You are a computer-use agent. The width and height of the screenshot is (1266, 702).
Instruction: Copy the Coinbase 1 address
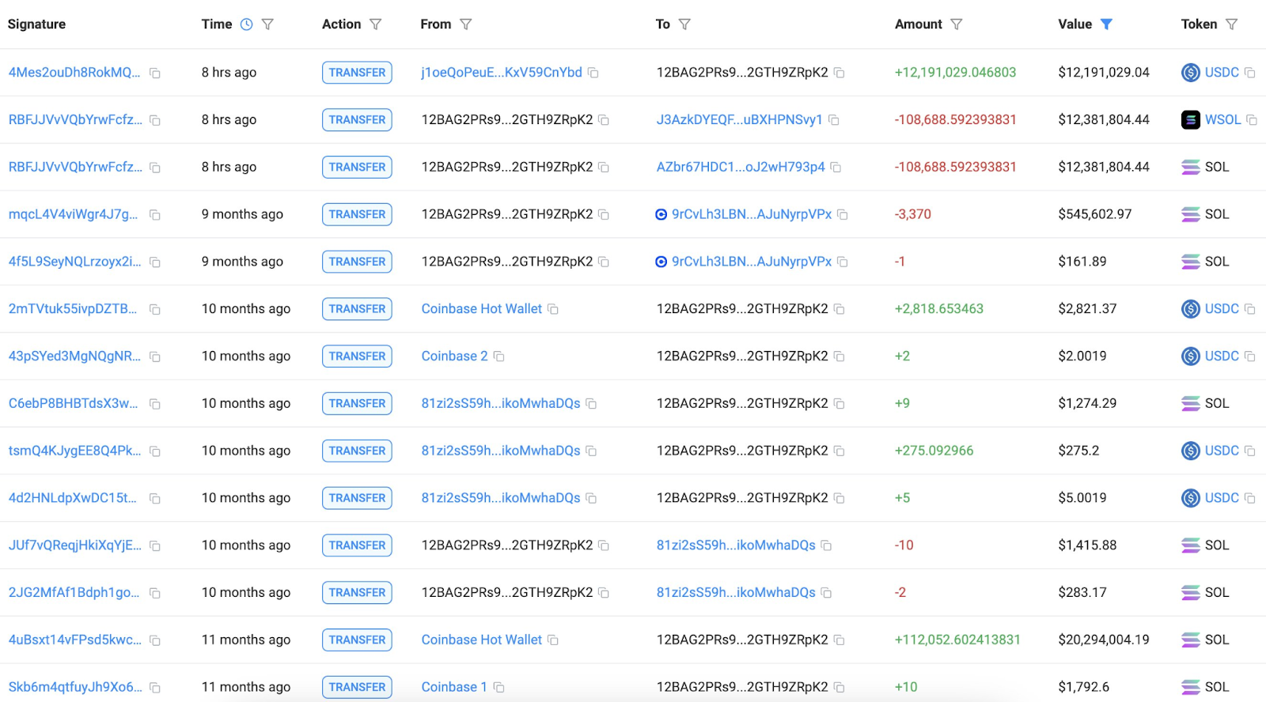pos(499,688)
